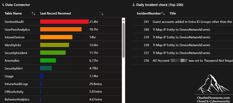Click the SecurityAlert teal bar
233x103 pixels.
(x=46, y=68)
